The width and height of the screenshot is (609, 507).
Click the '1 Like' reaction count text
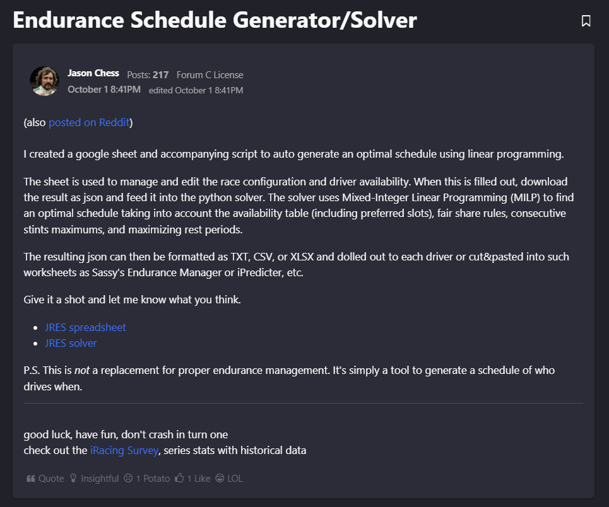(x=199, y=479)
